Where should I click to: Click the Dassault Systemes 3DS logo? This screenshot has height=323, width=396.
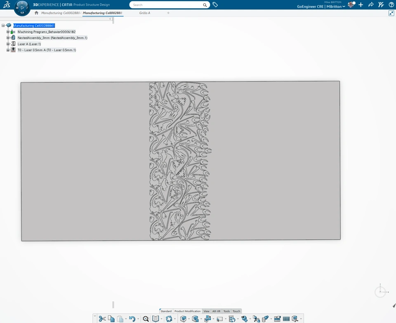tap(7, 5)
